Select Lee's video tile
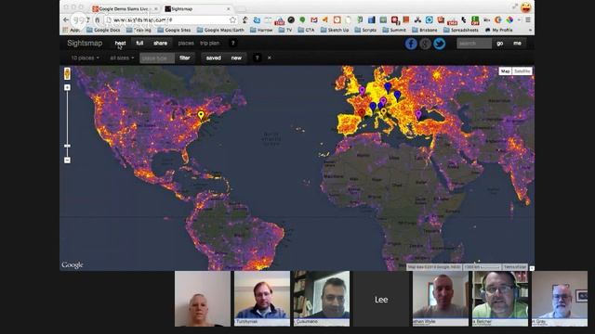Viewport: 595px width, 334px height. (x=381, y=299)
